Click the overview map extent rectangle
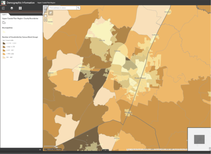The height and width of the screenshot is (154, 211). point(199,139)
